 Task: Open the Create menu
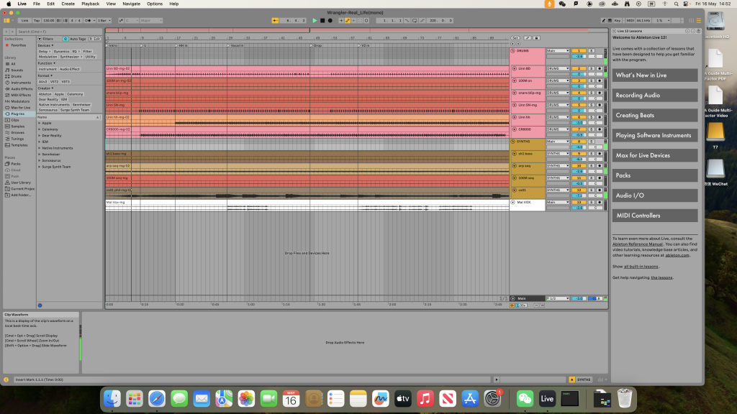coord(68,4)
